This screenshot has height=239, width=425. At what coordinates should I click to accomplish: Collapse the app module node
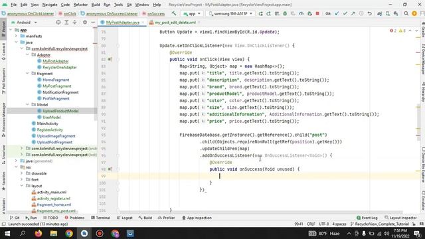pyautogui.click(x=11, y=30)
